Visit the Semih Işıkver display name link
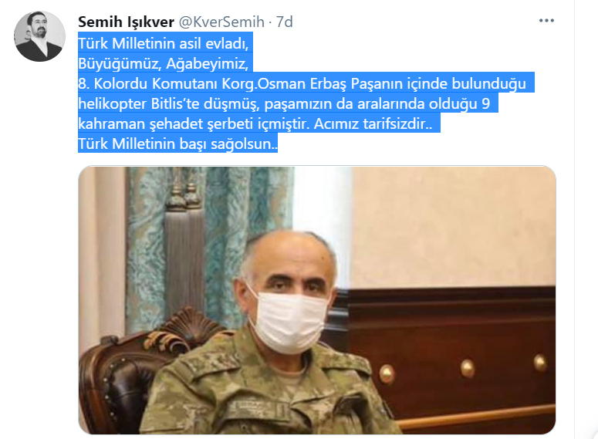This screenshot has width=598, height=439. point(127,22)
